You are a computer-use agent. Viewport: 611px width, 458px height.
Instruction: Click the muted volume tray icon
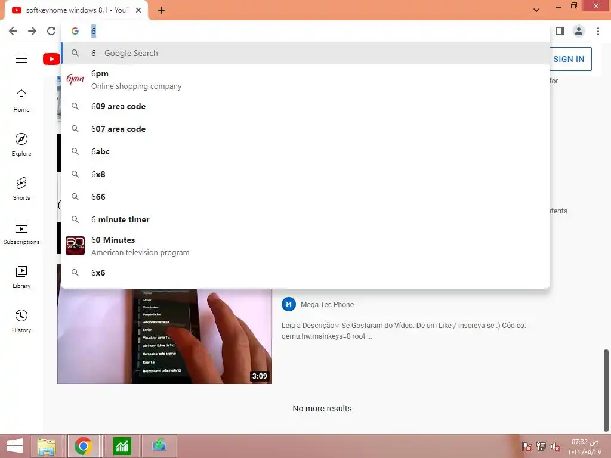[556, 447]
